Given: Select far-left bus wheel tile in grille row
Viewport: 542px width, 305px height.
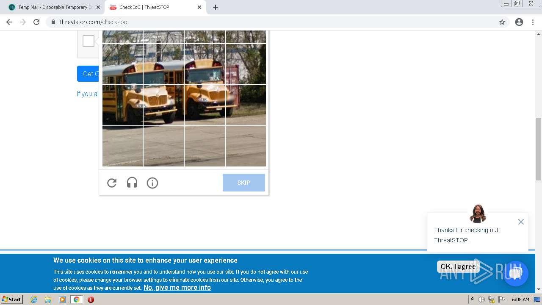Looking at the screenshot, I should tap(122, 105).
